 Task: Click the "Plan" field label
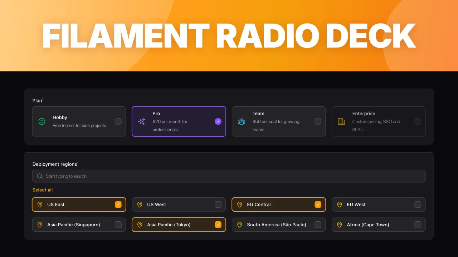[37, 101]
